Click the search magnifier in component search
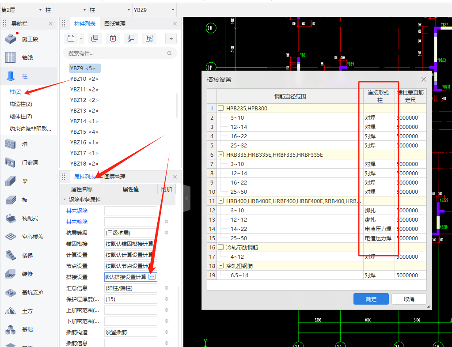 (170, 53)
